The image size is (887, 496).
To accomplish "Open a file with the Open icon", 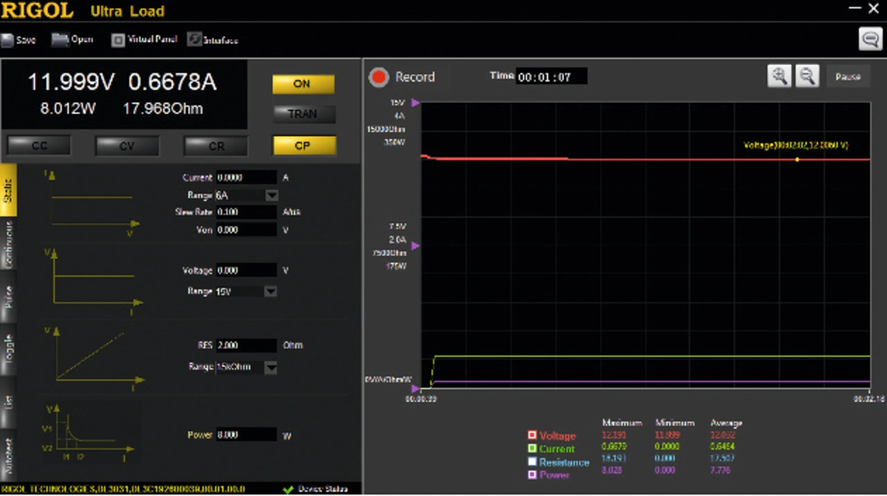I will [x=60, y=39].
